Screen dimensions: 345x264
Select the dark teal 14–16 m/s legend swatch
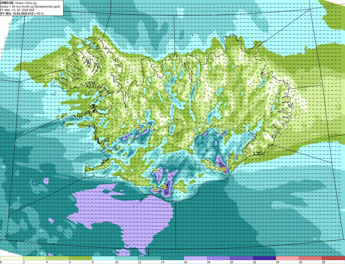172,258
